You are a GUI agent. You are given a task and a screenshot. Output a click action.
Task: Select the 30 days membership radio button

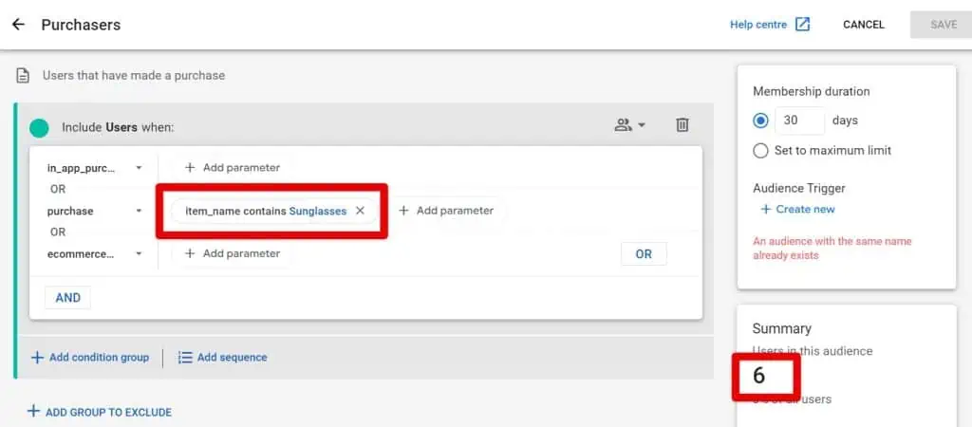(760, 121)
